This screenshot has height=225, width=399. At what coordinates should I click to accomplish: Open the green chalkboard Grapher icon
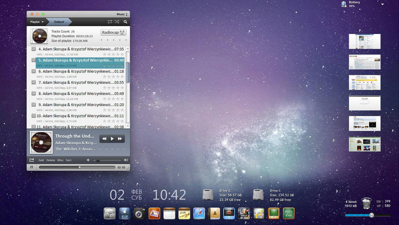coord(289,214)
